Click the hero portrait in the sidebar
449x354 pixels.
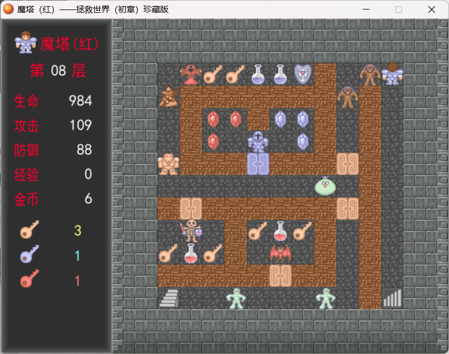pyautogui.click(x=26, y=43)
